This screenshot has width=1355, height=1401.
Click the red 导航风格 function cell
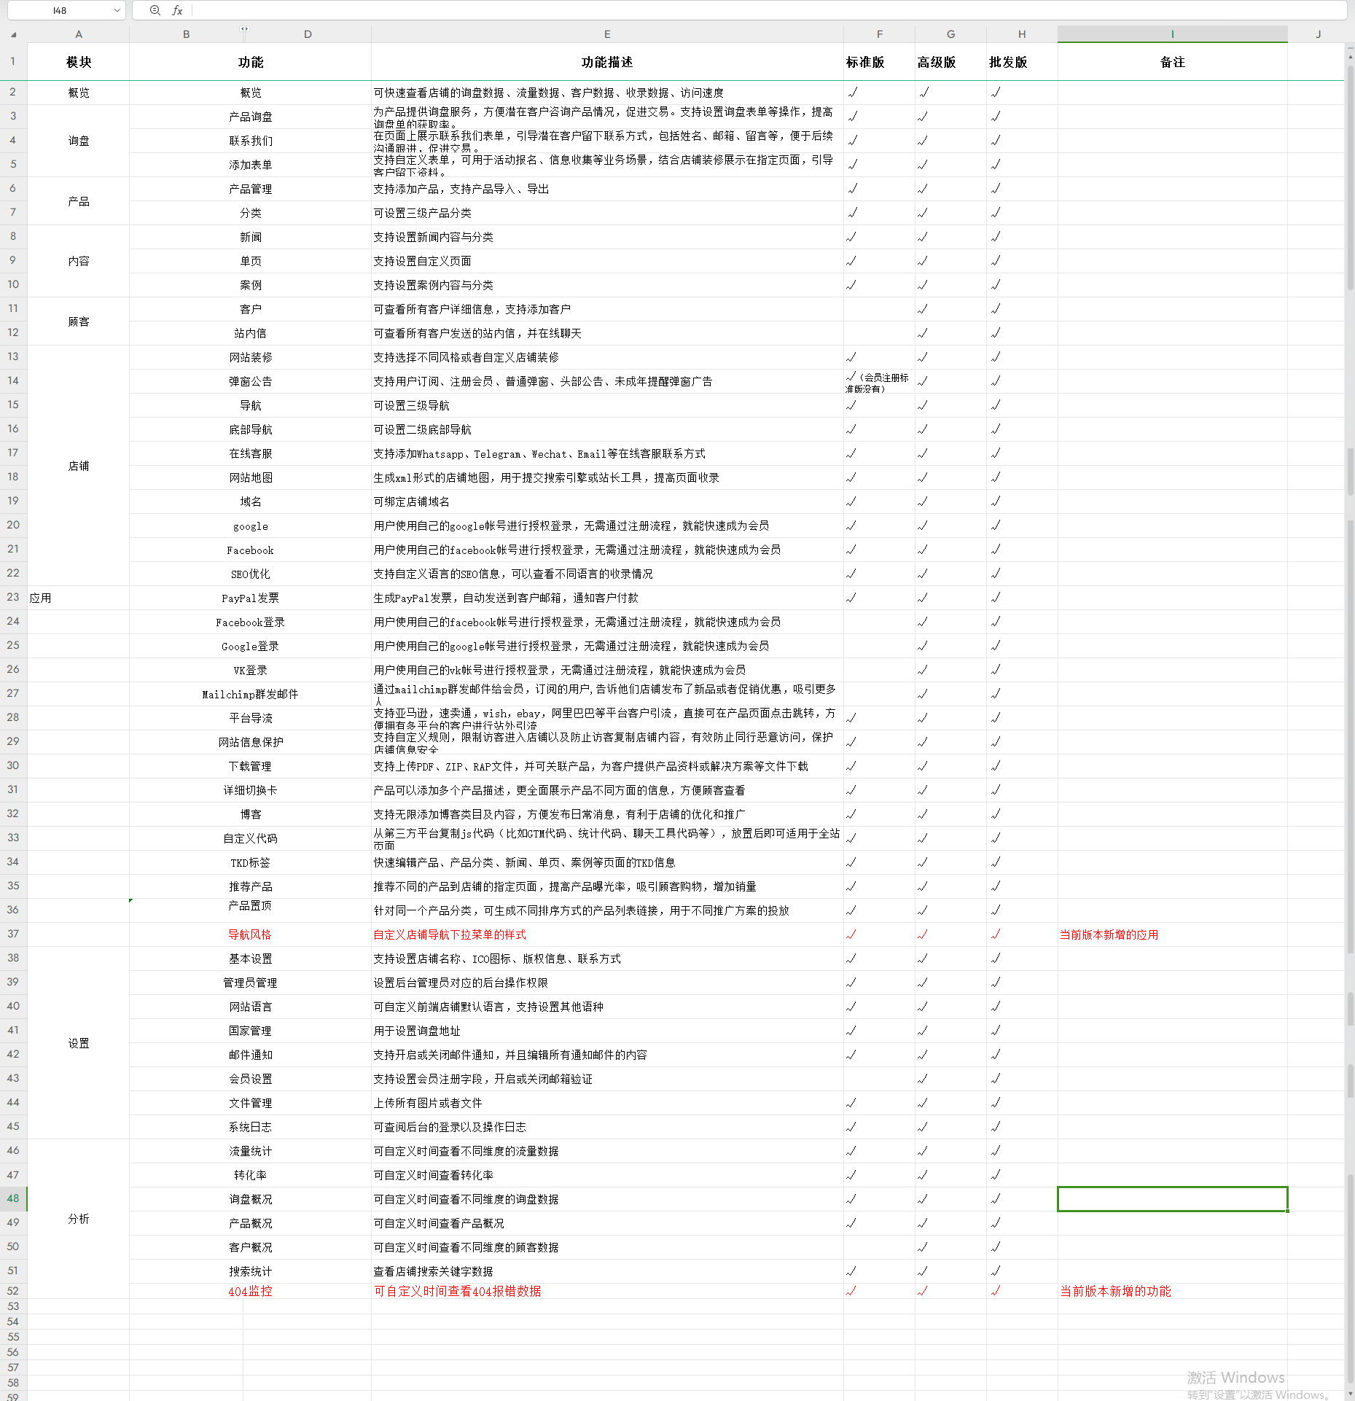point(250,934)
